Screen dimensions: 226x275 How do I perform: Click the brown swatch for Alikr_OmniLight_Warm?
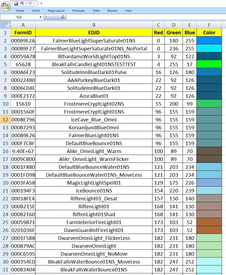tap(209, 151)
